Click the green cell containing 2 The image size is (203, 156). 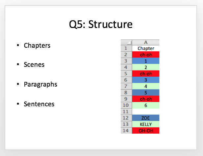pyautogui.click(x=146, y=67)
